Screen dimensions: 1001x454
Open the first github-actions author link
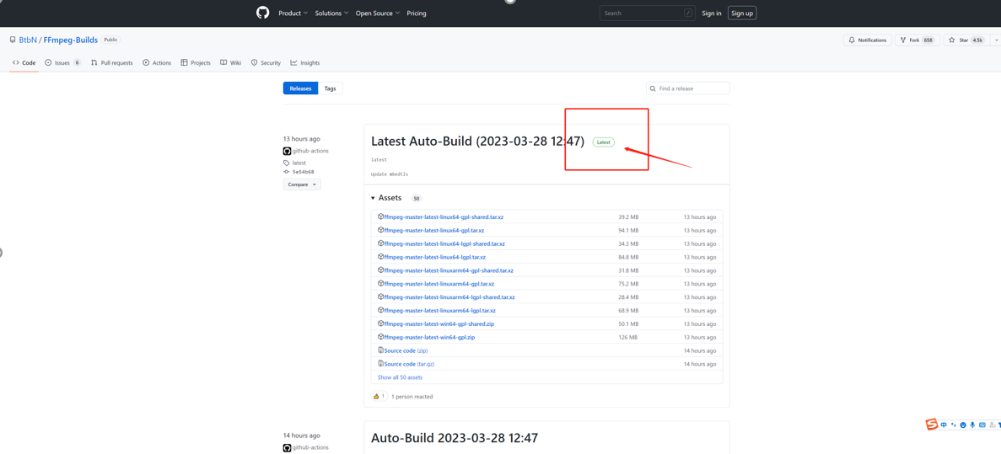pos(310,151)
